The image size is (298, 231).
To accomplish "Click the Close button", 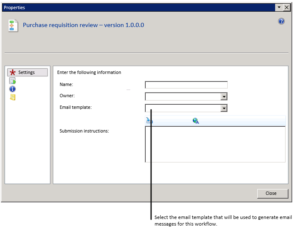I will (273, 194).
